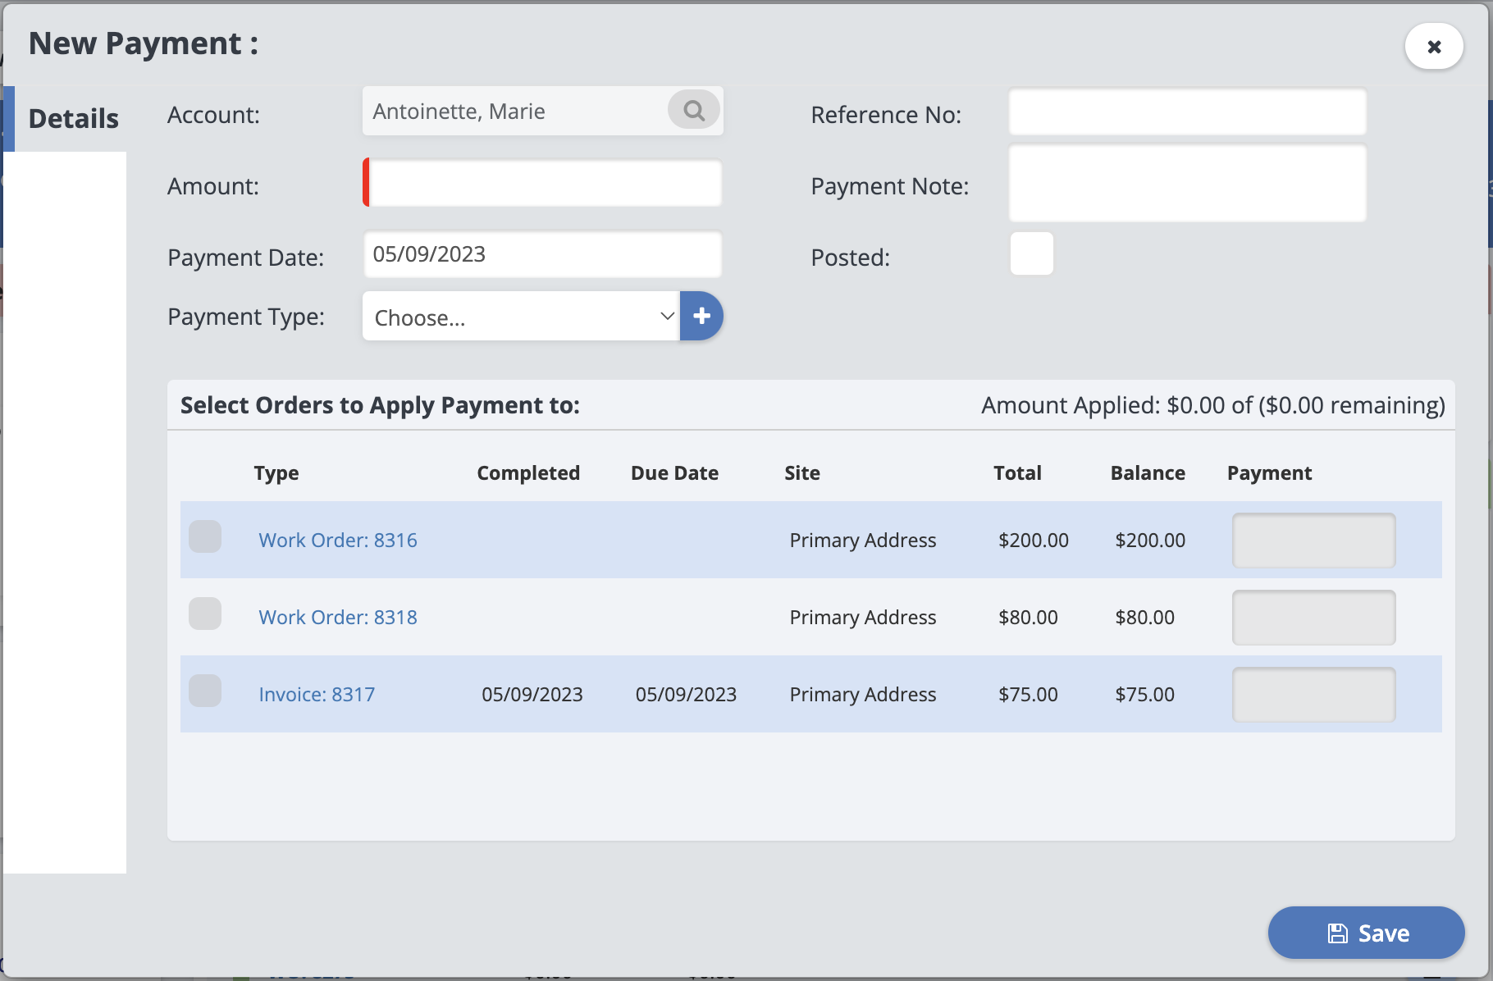Open Work Order: 8318 link

338,618
